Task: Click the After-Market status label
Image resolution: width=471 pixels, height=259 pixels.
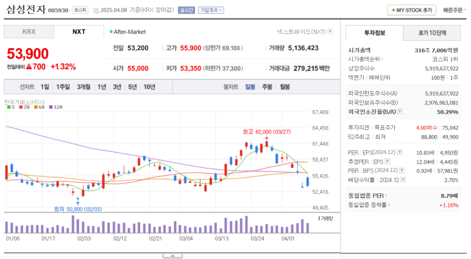Action: pos(128,32)
